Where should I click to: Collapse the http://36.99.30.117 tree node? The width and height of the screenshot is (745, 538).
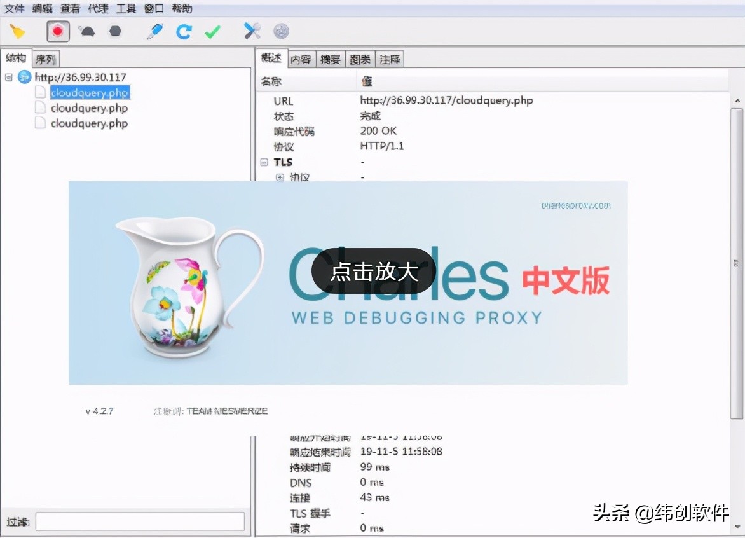[8, 76]
